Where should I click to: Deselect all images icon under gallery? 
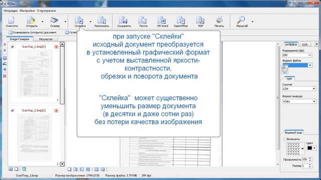coord(17,169)
